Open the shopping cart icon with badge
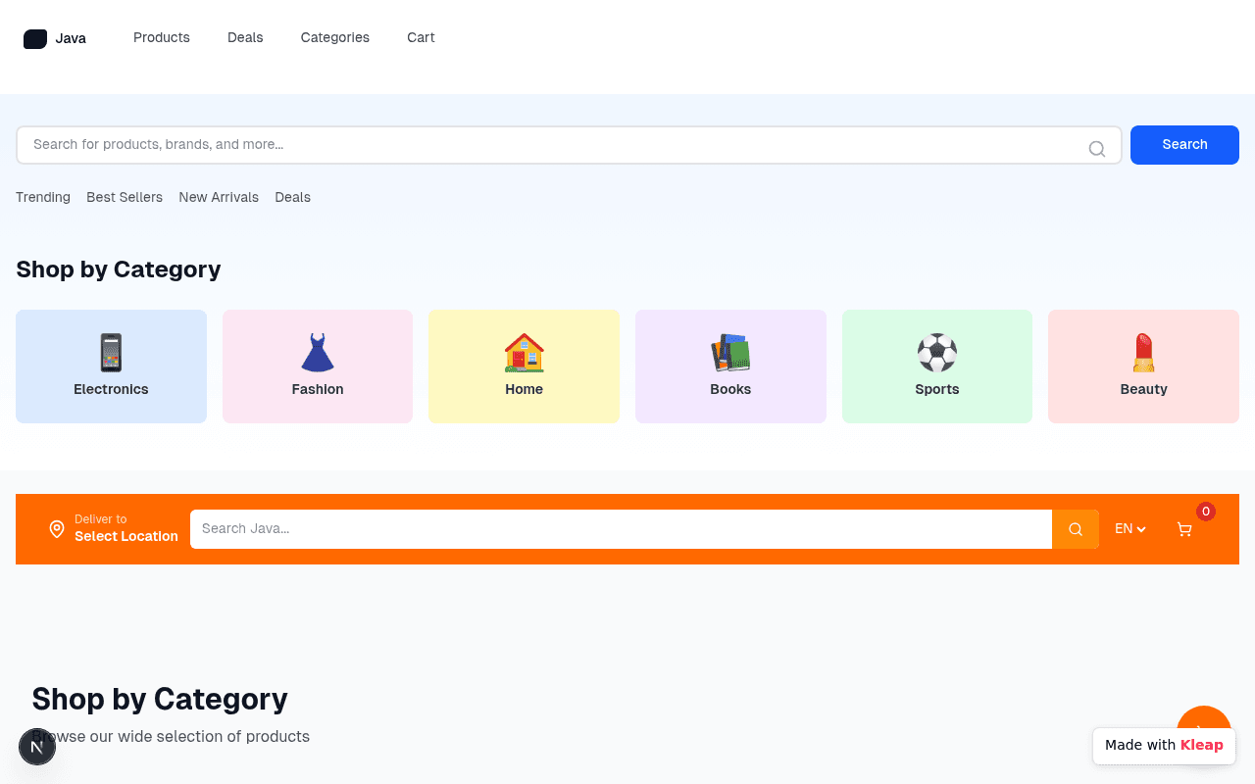 coord(1184,529)
